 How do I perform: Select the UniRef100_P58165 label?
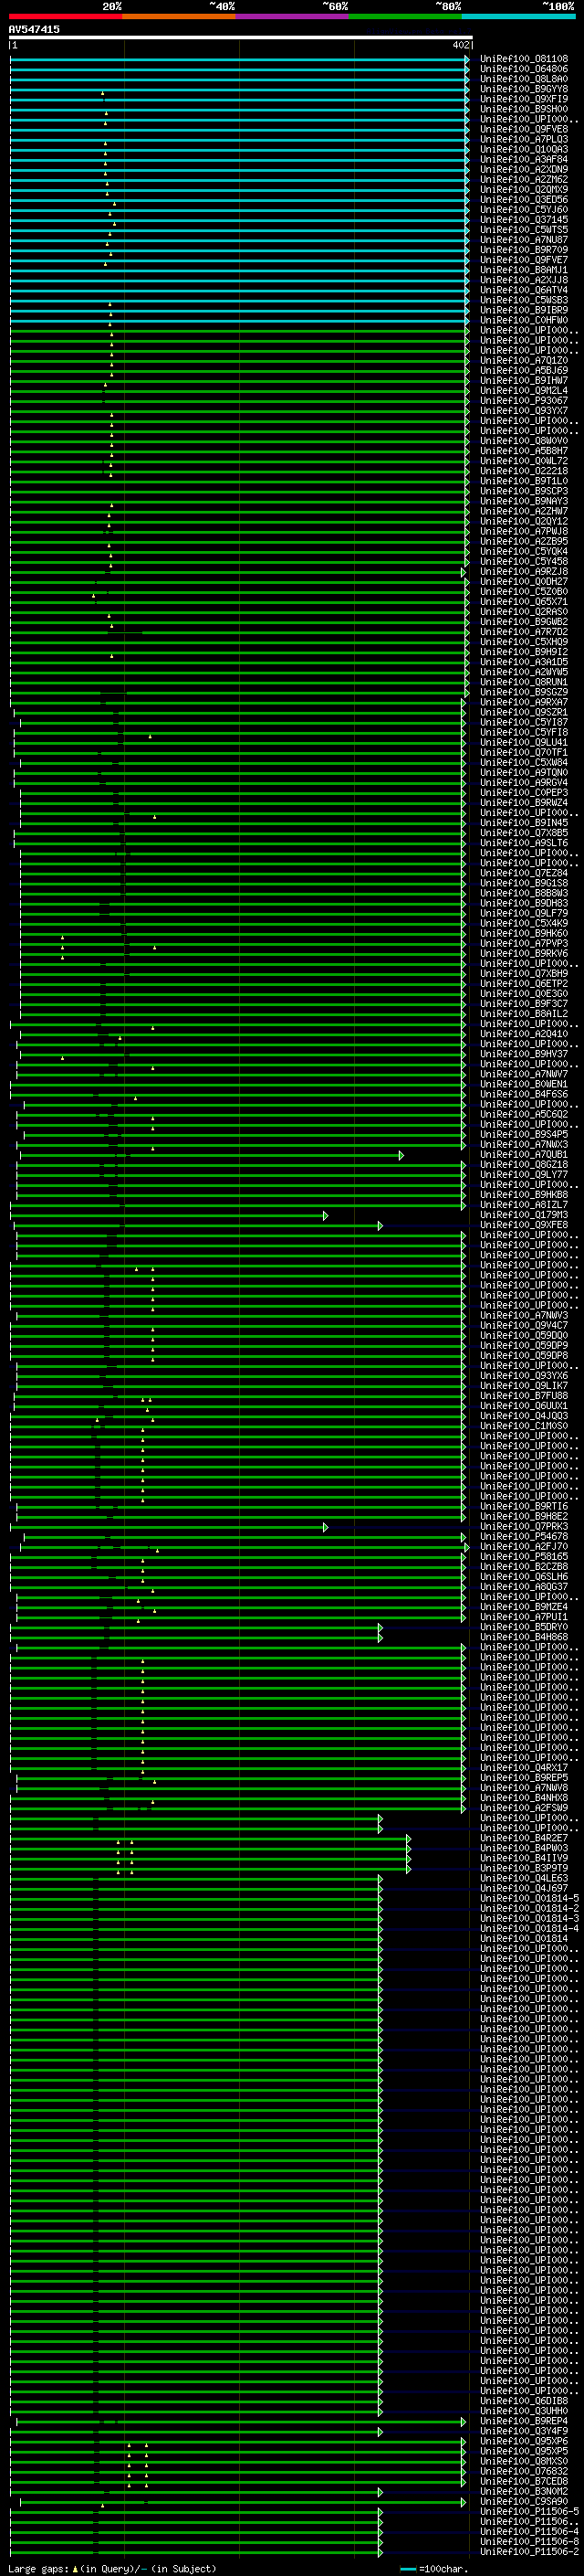(524, 1556)
